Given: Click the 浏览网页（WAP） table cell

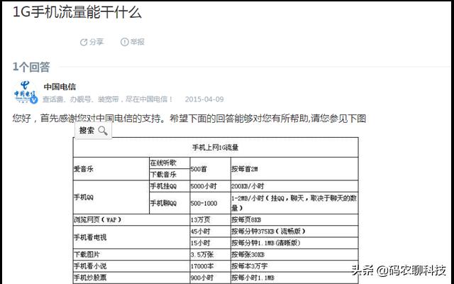Looking at the screenshot, I should [131, 220].
